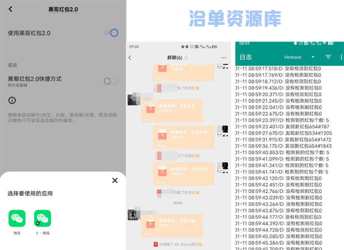This screenshot has width=344, height=250.
Task: Open the last red packet above the Mr Black notice
Action: pos(172,226)
